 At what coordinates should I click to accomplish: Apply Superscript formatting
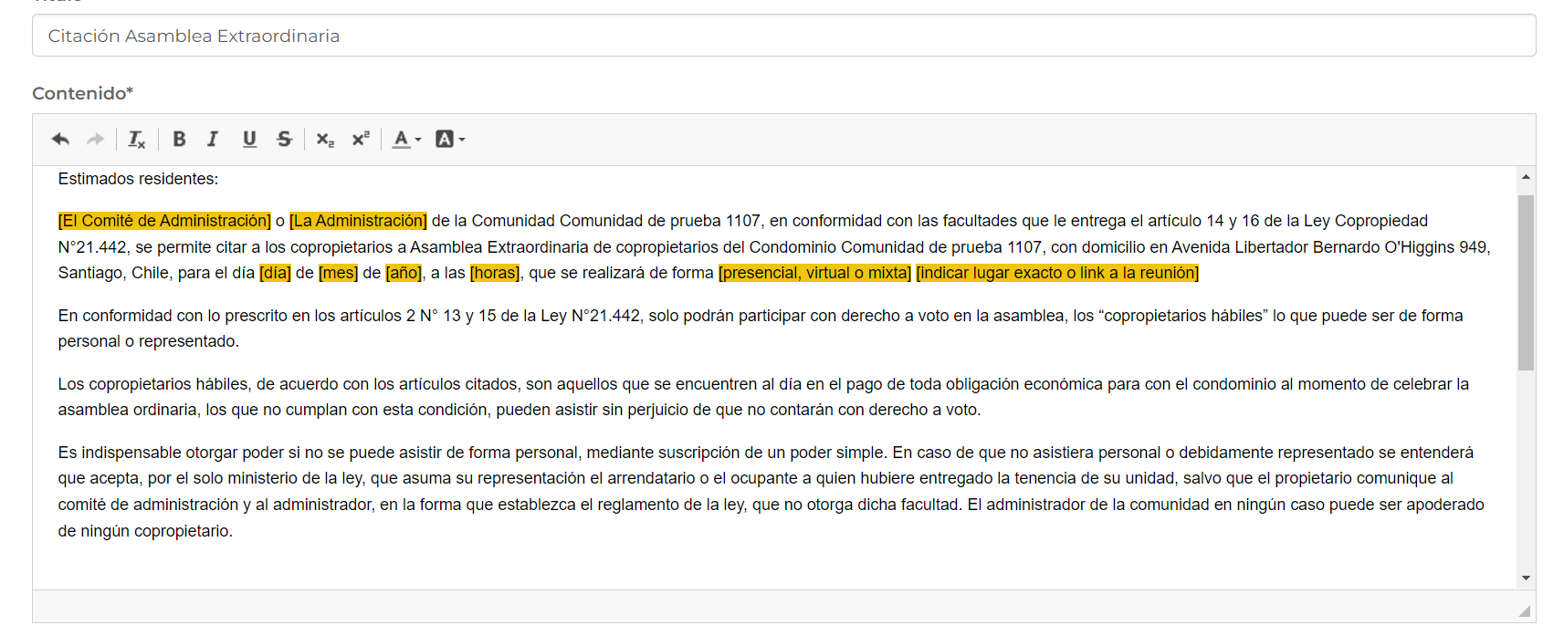coord(361,140)
